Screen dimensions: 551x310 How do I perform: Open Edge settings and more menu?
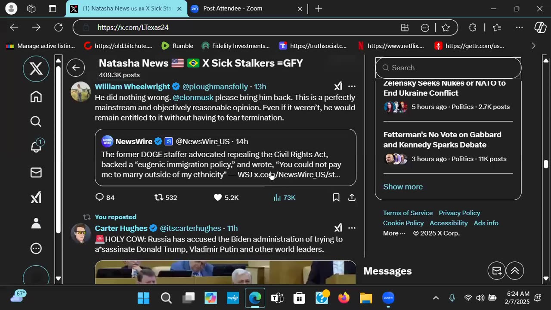(520, 28)
